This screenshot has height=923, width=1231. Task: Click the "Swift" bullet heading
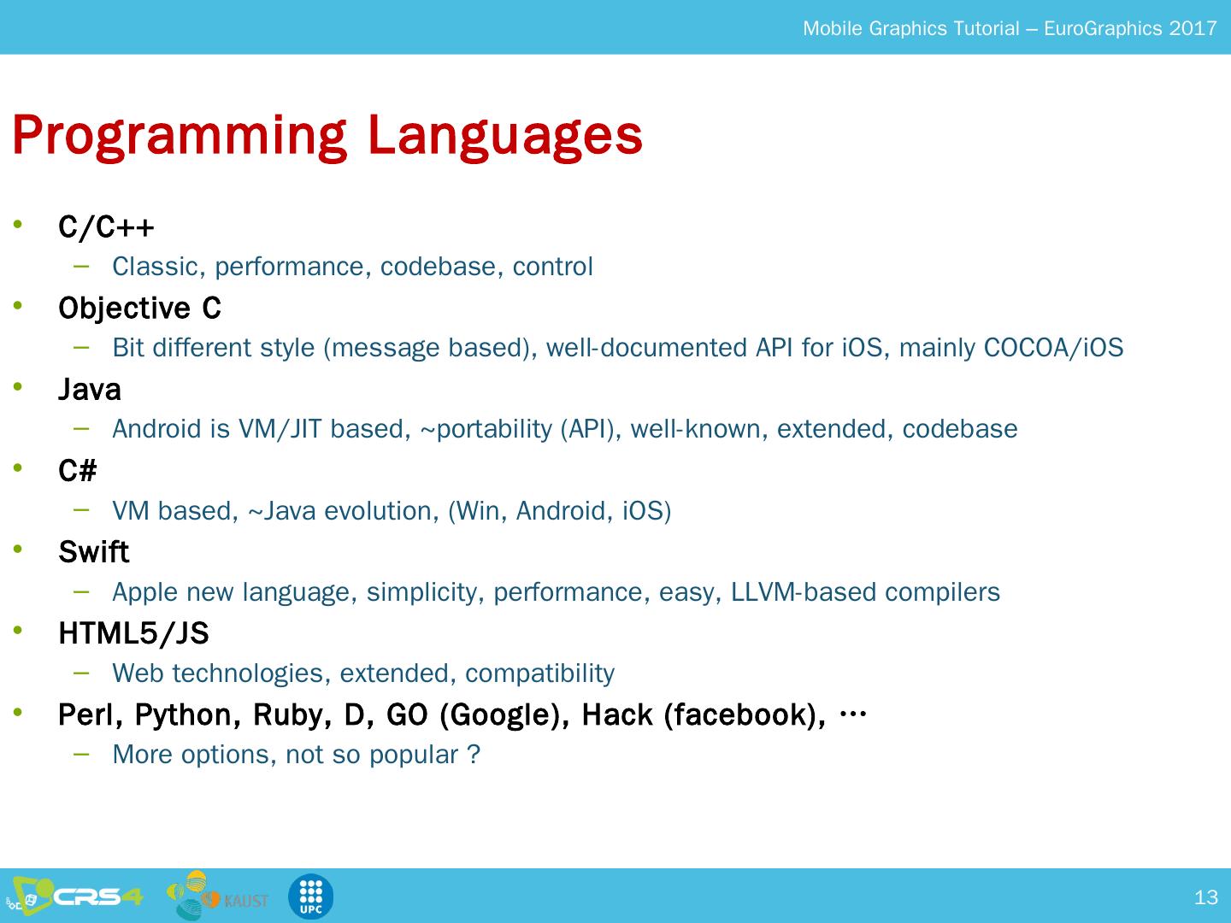point(94,552)
